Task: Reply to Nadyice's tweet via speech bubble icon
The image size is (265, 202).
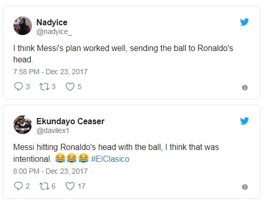Action: pyautogui.click(x=18, y=87)
